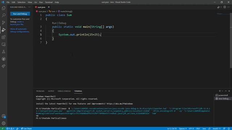Open the Go menu
Screen dimensions: 232x130
click(x=36, y=2)
